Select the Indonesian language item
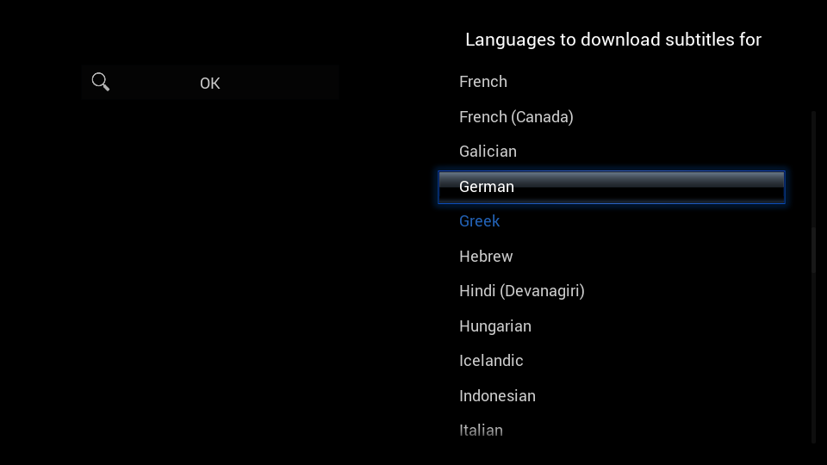The image size is (827, 465). coord(612,395)
